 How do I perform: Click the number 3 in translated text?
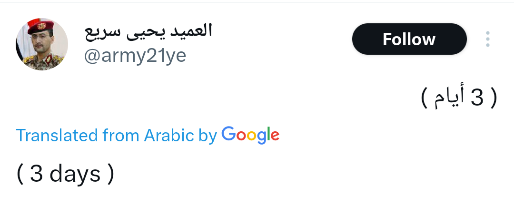pyautogui.click(x=37, y=174)
